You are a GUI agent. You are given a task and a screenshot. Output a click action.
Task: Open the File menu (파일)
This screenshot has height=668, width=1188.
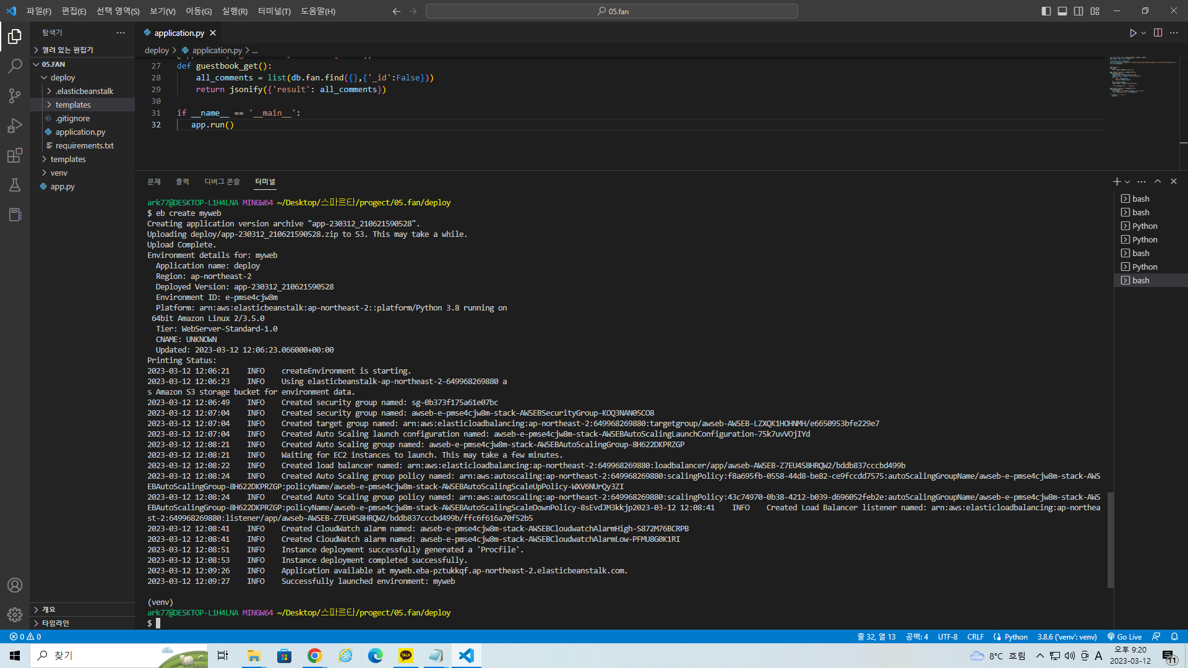tap(38, 11)
